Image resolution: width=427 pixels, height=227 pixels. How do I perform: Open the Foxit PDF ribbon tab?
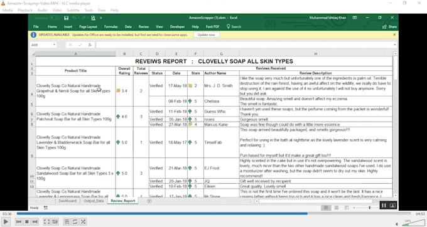point(212,26)
